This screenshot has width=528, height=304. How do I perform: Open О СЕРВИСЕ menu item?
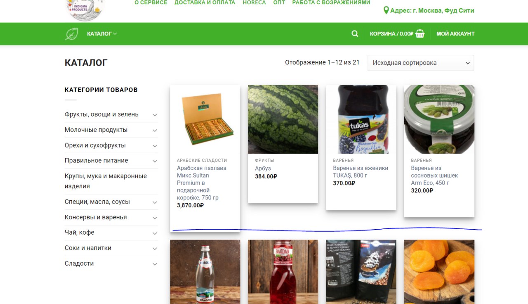point(151,2)
